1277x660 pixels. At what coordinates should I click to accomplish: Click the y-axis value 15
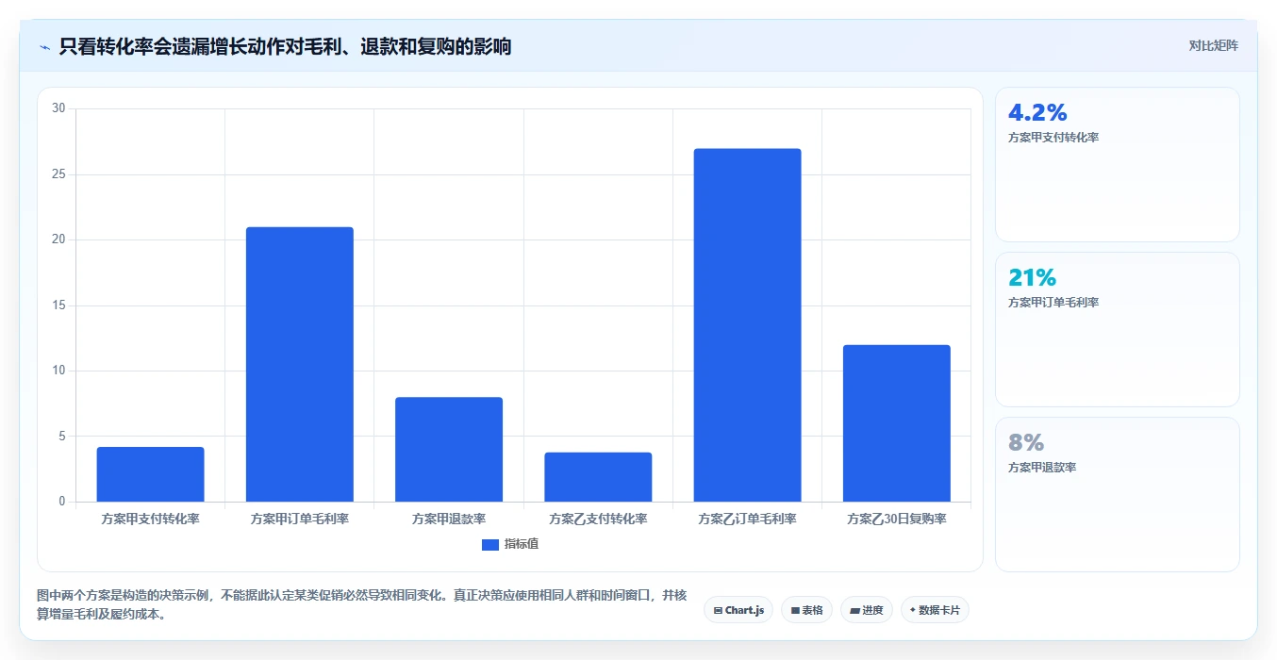point(58,305)
